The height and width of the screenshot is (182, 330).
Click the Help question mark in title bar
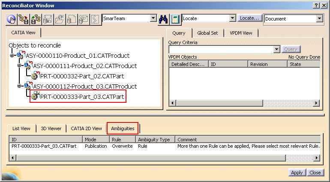(316, 5)
